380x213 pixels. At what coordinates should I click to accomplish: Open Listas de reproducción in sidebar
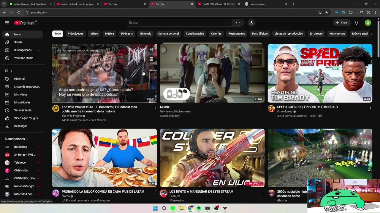pos(23,87)
